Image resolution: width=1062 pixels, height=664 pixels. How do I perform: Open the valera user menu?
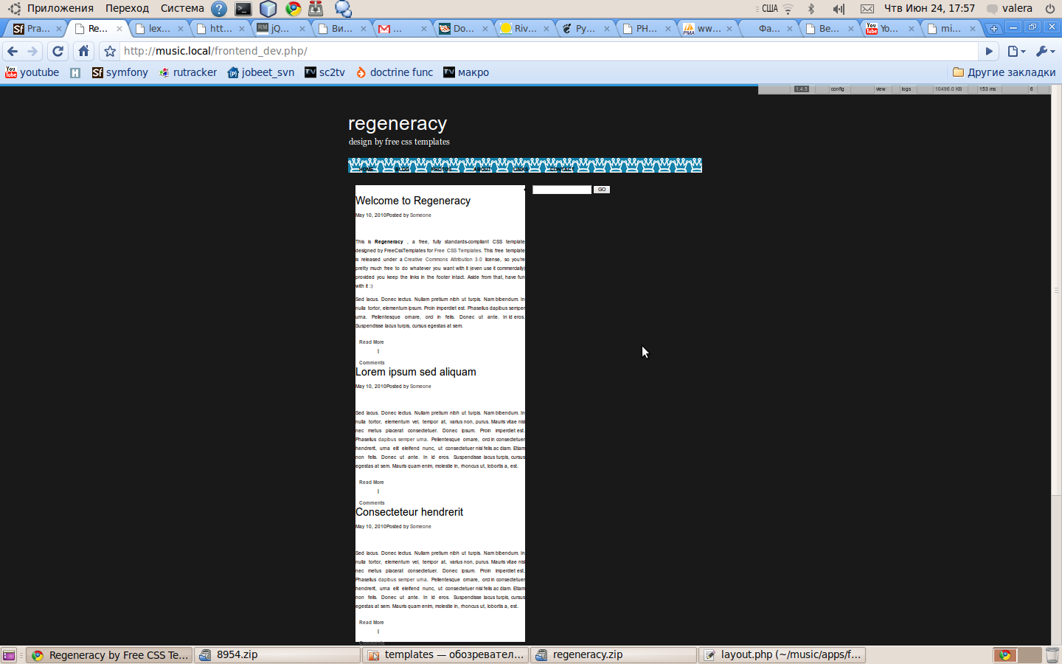tap(1010, 8)
